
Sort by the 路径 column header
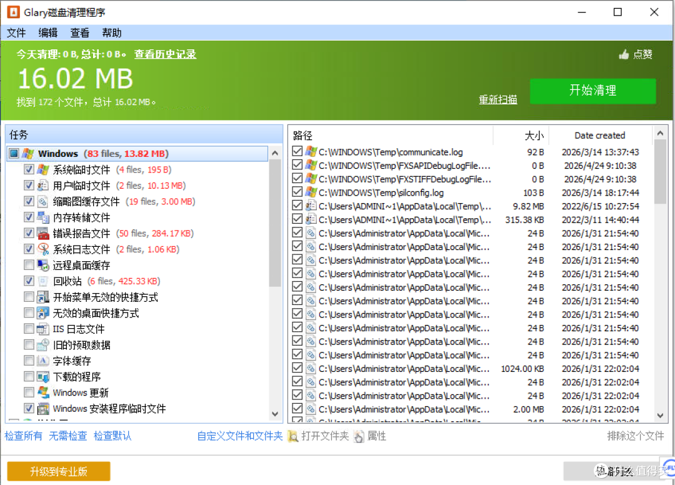pyautogui.click(x=391, y=136)
